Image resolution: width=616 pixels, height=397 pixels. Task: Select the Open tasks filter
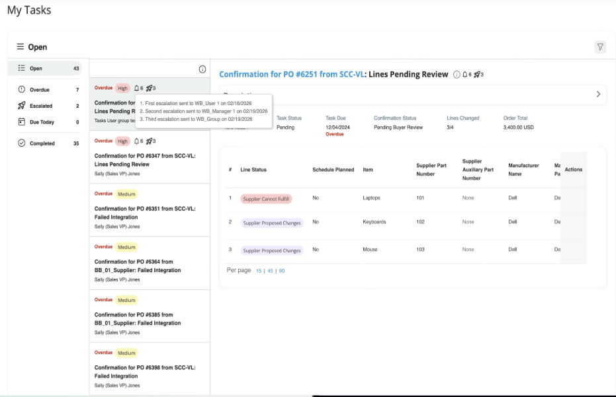[x=46, y=68]
